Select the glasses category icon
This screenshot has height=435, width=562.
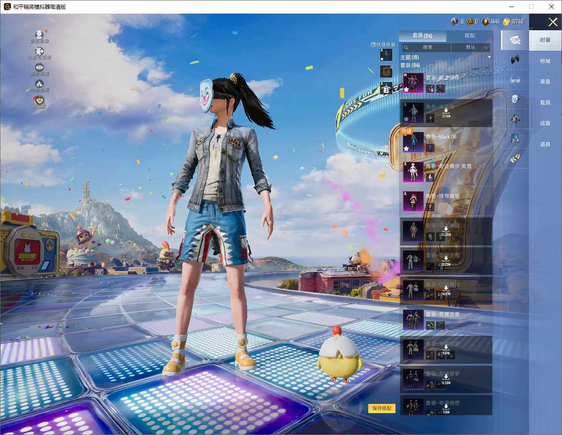click(x=515, y=79)
